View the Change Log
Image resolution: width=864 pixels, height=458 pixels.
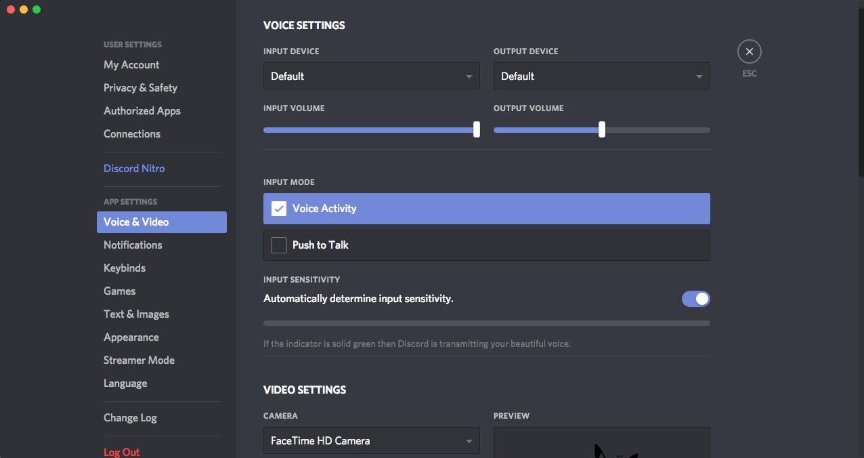click(130, 418)
